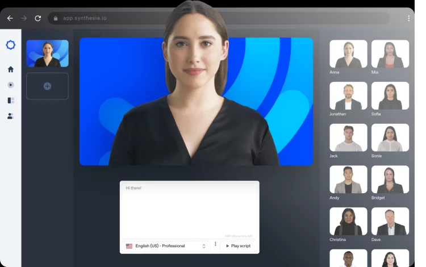Image resolution: width=426 pixels, height=267 pixels.
Task: Click the US flag icon in voice selector
Action: tap(130, 246)
